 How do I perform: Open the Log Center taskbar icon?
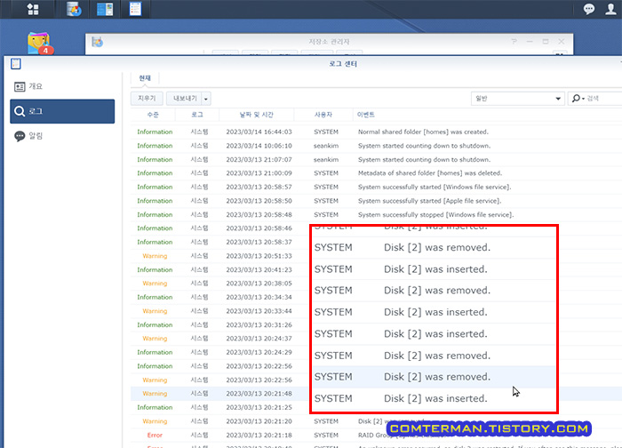pos(135,9)
